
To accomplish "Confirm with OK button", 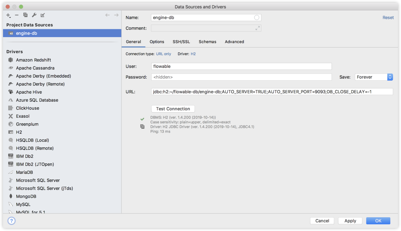I will pos(378,221).
